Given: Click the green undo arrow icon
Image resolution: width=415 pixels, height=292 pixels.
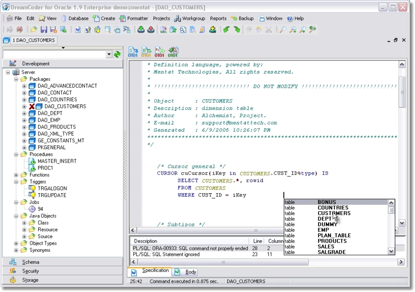Looking at the screenshot, I should click(x=227, y=30).
